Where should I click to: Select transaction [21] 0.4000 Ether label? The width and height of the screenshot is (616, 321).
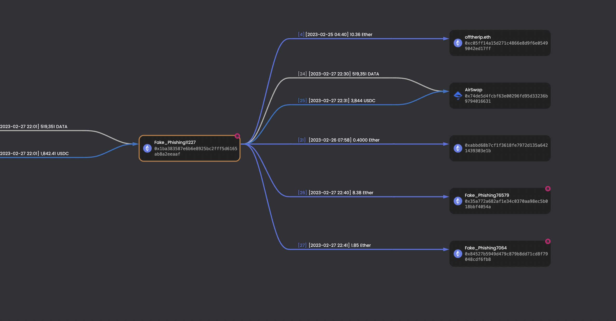(339, 140)
